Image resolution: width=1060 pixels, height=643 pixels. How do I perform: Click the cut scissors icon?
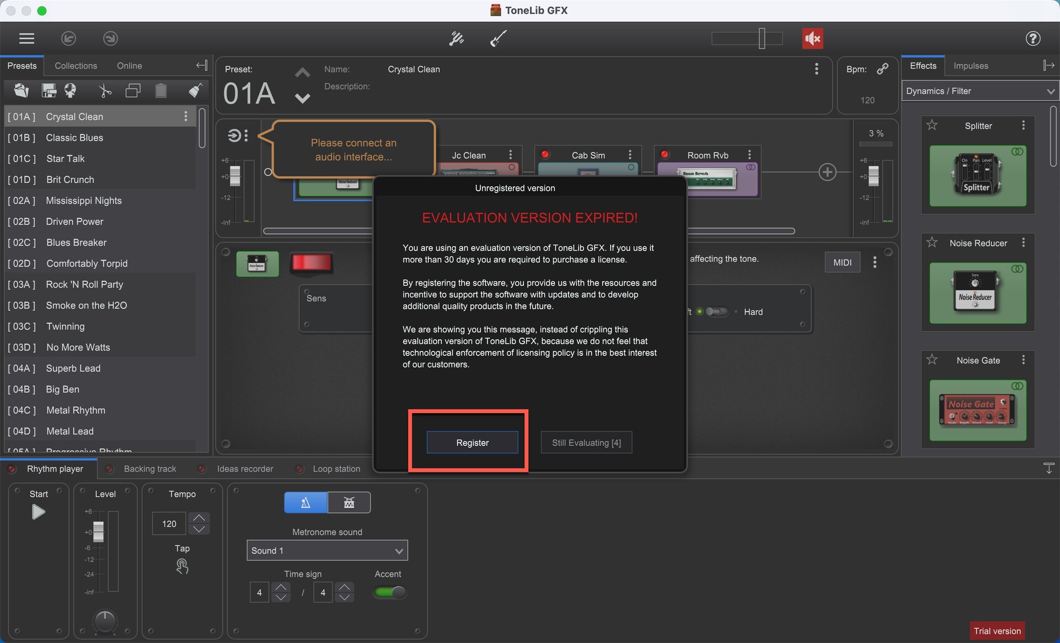point(105,91)
